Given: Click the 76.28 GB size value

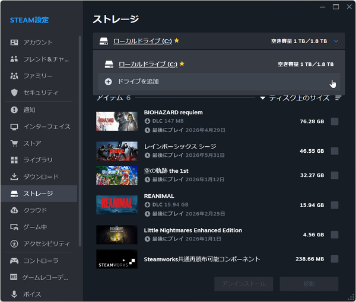Looking at the screenshot, I should (312, 121).
